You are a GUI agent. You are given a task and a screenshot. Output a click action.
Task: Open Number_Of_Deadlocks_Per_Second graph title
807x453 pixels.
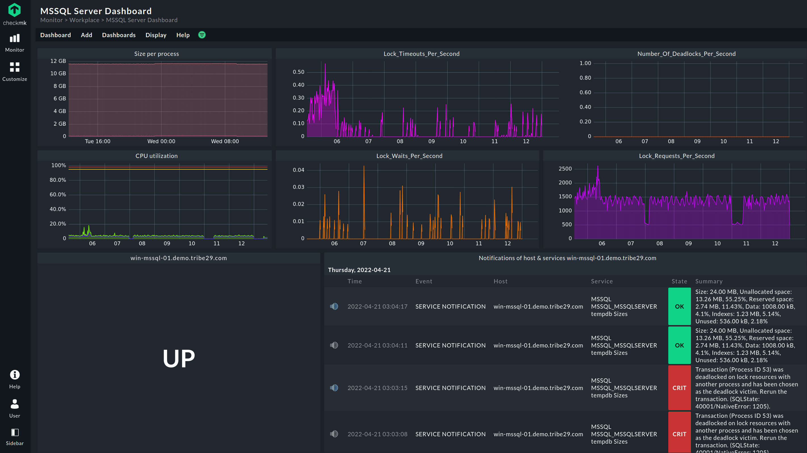pyautogui.click(x=686, y=54)
